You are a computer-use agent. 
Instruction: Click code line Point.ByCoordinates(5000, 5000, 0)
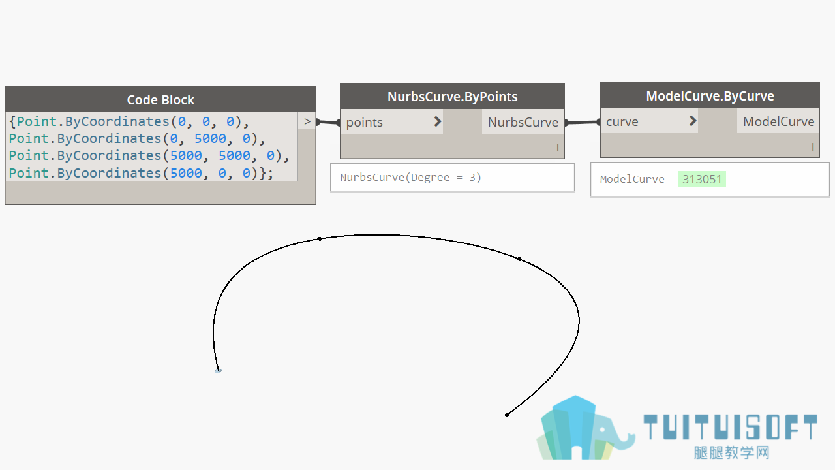pyautogui.click(x=149, y=155)
